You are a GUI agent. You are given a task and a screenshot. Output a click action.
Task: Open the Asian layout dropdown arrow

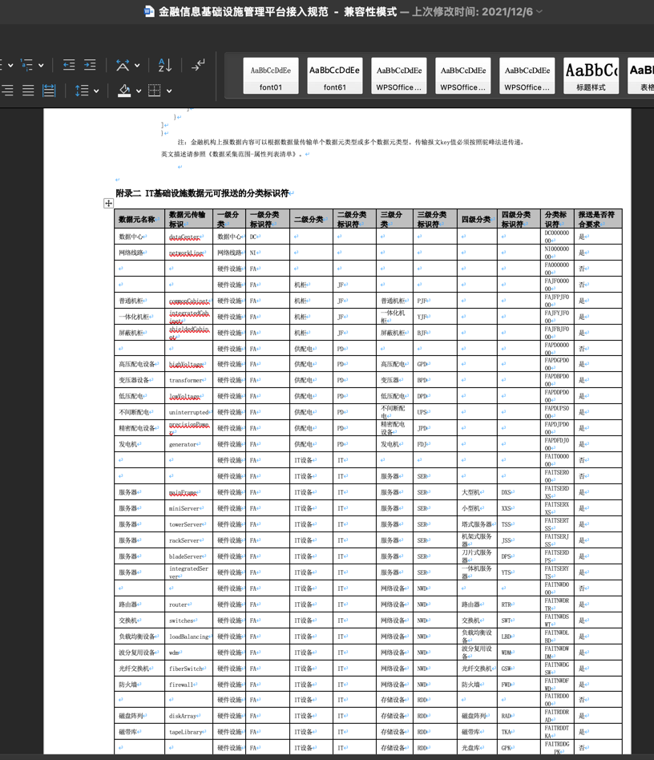137,65
